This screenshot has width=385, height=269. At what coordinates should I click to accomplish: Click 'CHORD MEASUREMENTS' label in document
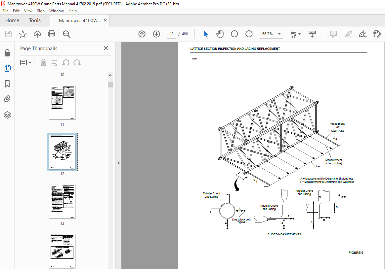pos(284,234)
